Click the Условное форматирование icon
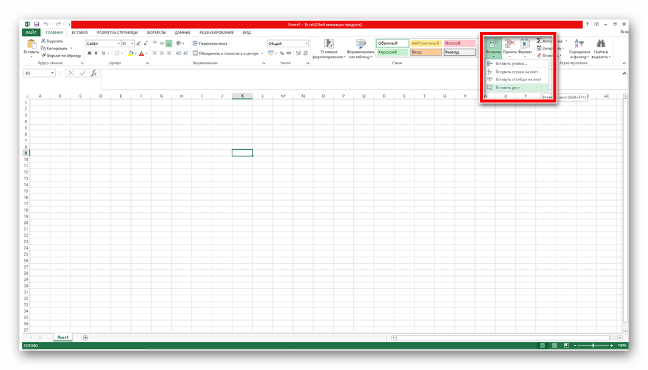Viewport: 648px width, 370px height. click(x=329, y=44)
